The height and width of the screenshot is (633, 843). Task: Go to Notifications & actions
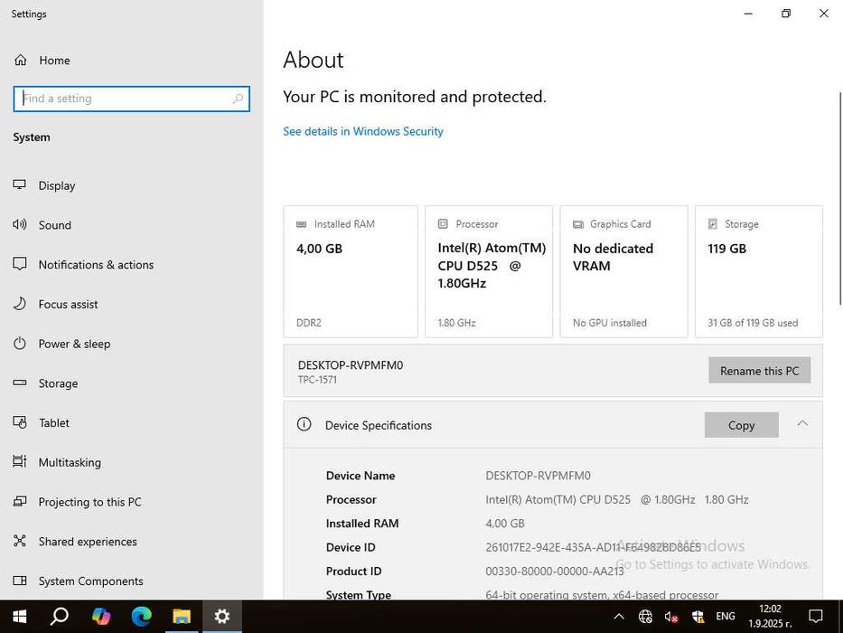point(97,264)
